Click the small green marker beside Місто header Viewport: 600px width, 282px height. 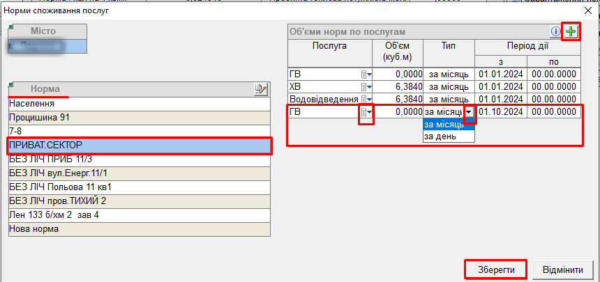click(x=12, y=29)
